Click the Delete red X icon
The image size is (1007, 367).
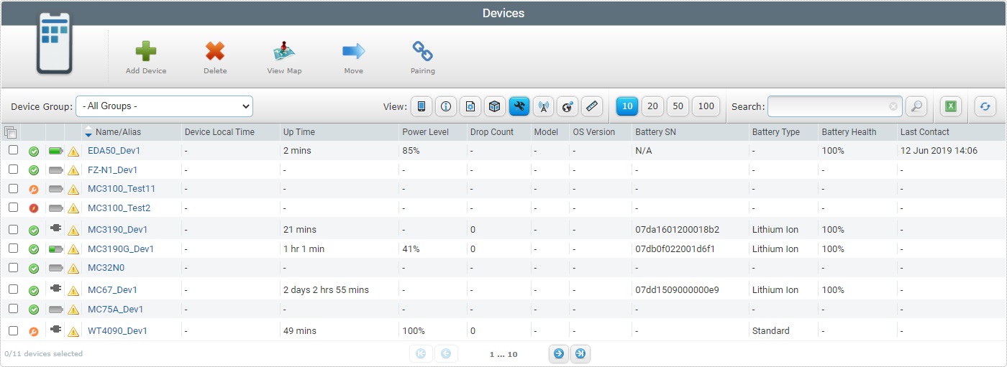click(215, 51)
